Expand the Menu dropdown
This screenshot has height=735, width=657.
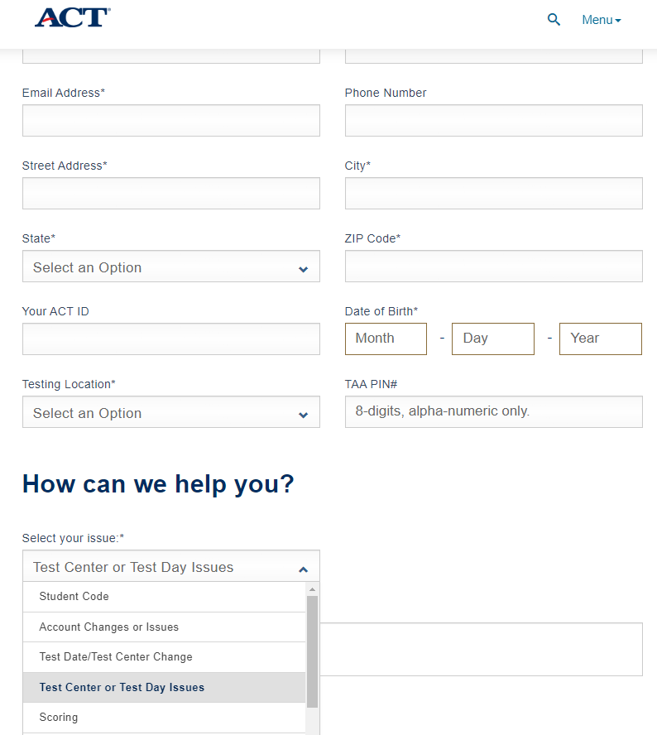pos(602,20)
